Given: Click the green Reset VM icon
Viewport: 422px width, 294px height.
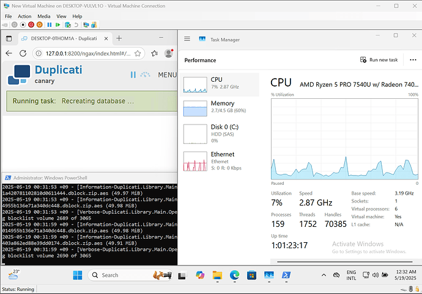Looking at the screenshot, I should click(x=57, y=24).
